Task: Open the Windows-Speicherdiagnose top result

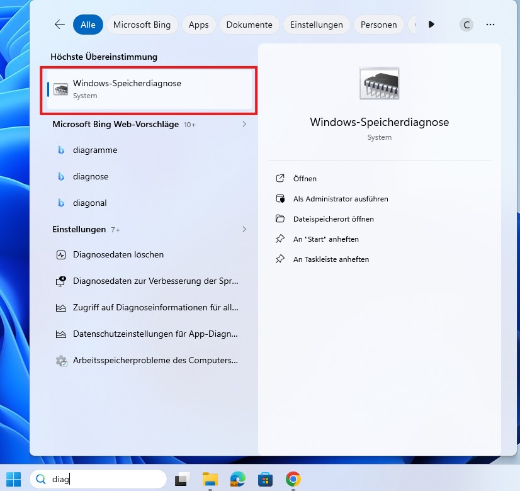Action: point(149,89)
